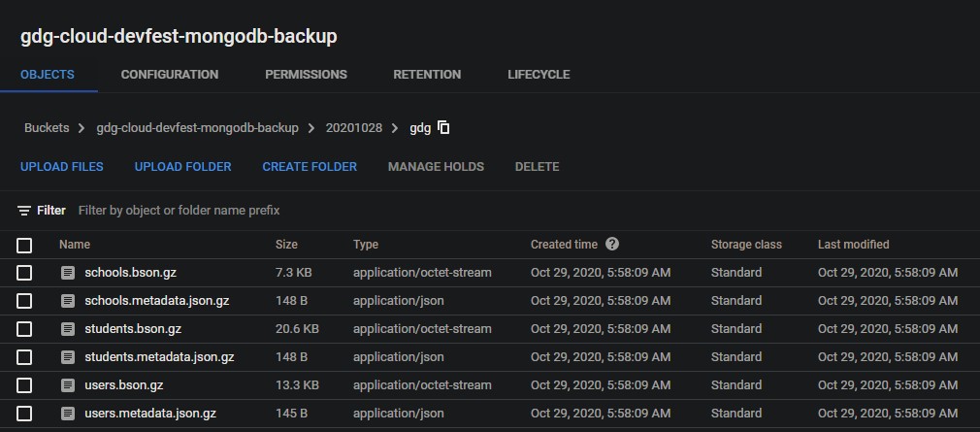Click the users.metadata.json.gz file icon
Screen dimensions: 980x432
[x=68, y=414]
